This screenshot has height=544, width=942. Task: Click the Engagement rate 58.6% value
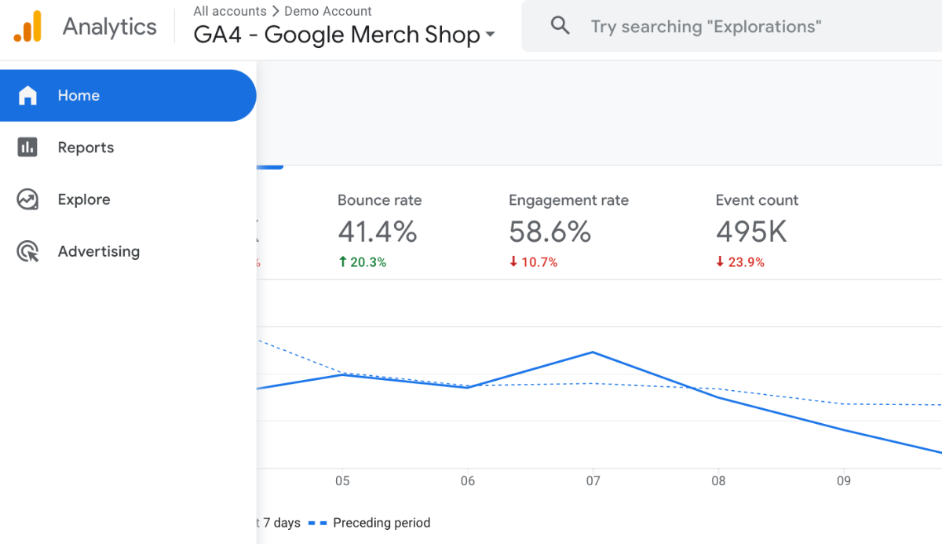[549, 232]
